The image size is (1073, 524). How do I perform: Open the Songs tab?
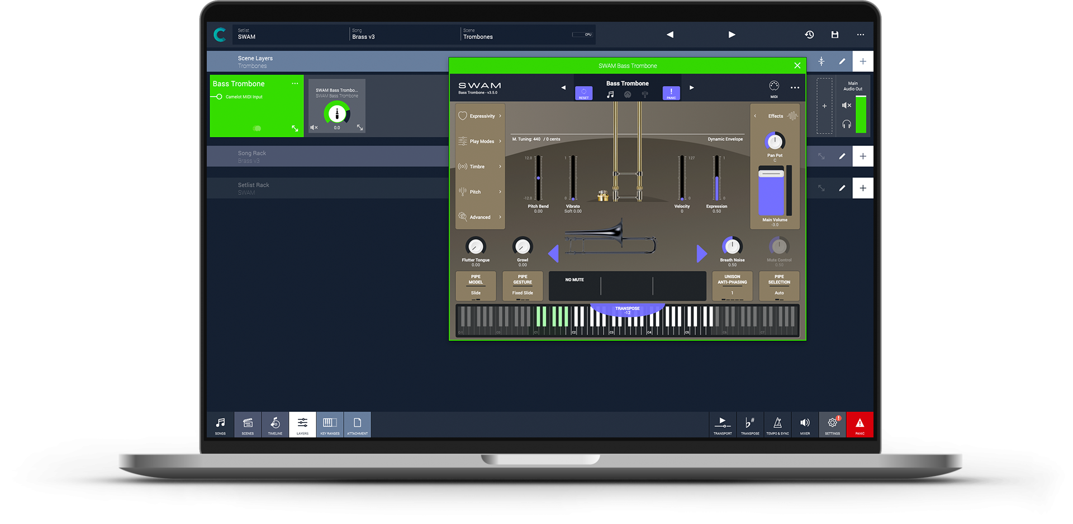(x=221, y=425)
